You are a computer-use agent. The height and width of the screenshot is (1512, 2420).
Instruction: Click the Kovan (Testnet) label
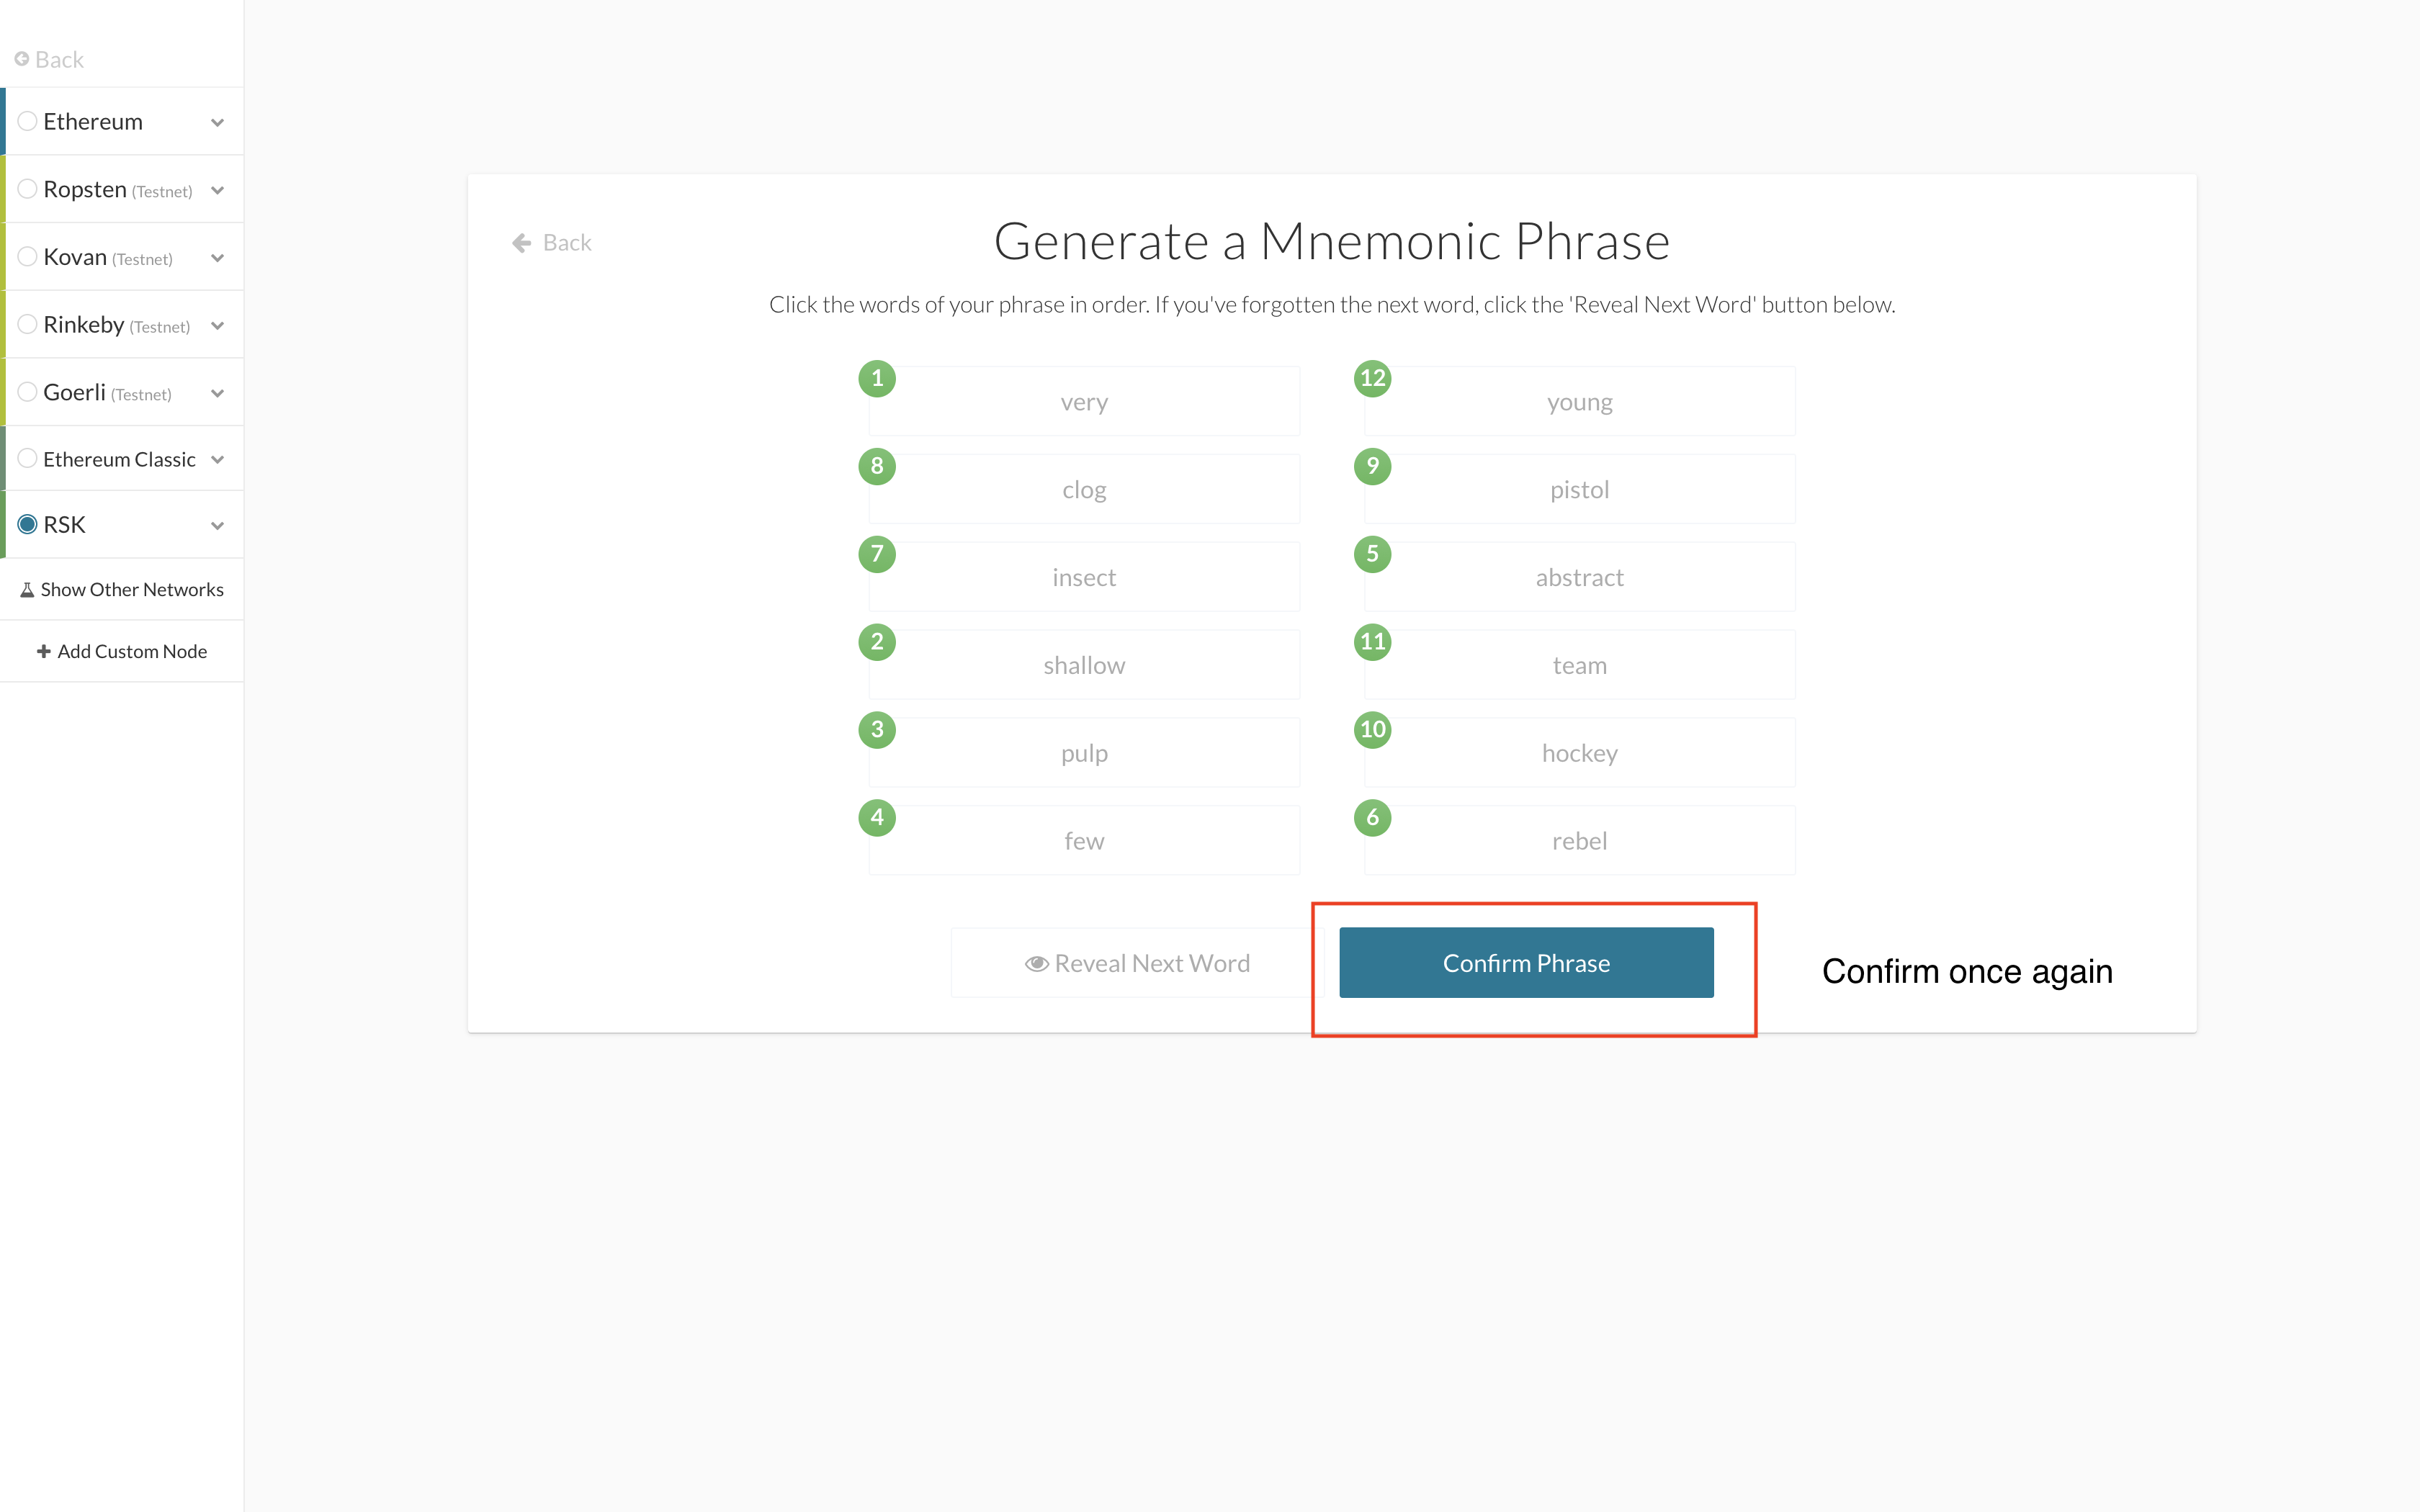pos(108,257)
